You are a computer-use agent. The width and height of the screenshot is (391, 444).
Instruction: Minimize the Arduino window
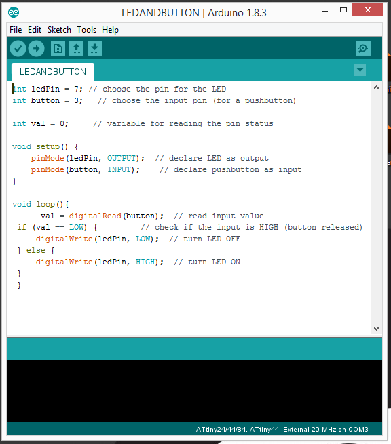coord(325,12)
